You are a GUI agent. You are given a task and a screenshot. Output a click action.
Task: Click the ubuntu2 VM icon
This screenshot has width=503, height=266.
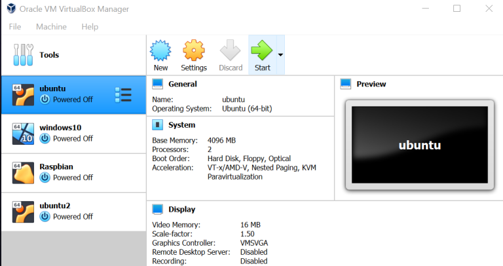click(23, 211)
